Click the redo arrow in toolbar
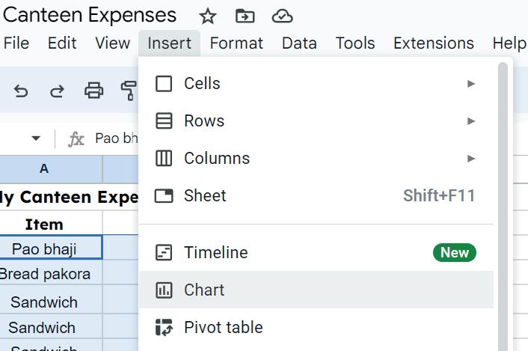Viewport: 528px width, 351px height. (x=57, y=91)
